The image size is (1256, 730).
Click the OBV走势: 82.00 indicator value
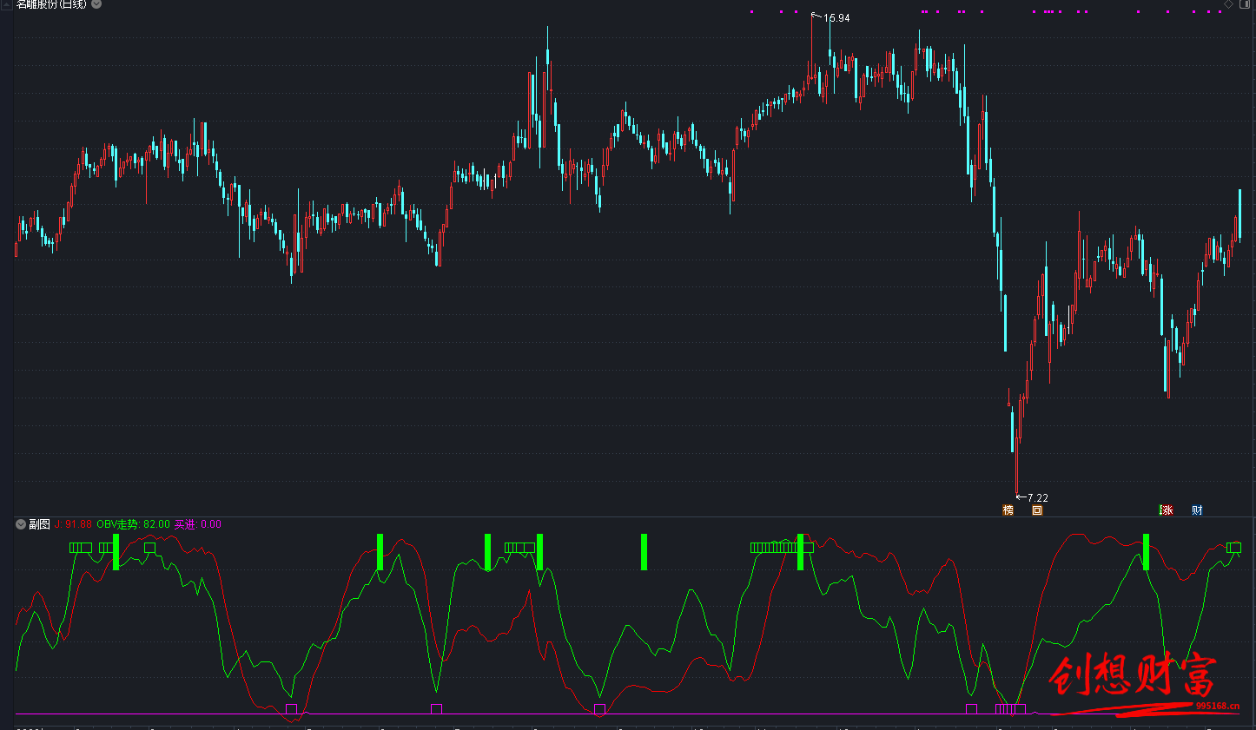pyautogui.click(x=134, y=524)
